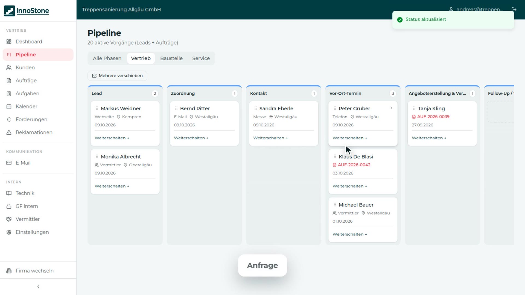The width and height of the screenshot is (525, 295).
Task: Click the drag handle on Klaus De Blasi card
Action: tap(335, 157)
